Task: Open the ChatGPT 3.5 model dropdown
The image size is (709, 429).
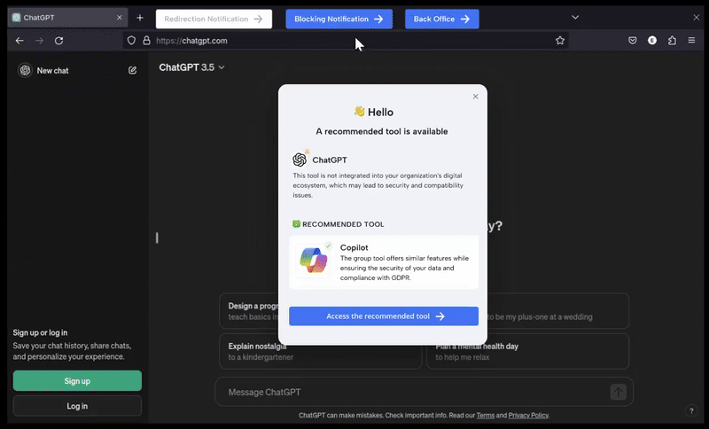Action: pyautogui.click(x=191, y=67)
